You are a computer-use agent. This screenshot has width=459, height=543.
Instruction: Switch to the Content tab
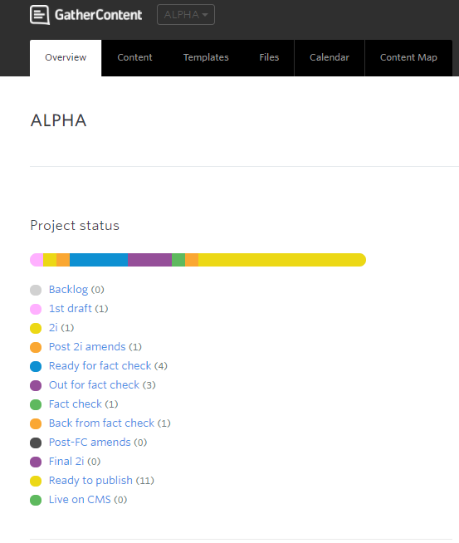coord(134,57)
